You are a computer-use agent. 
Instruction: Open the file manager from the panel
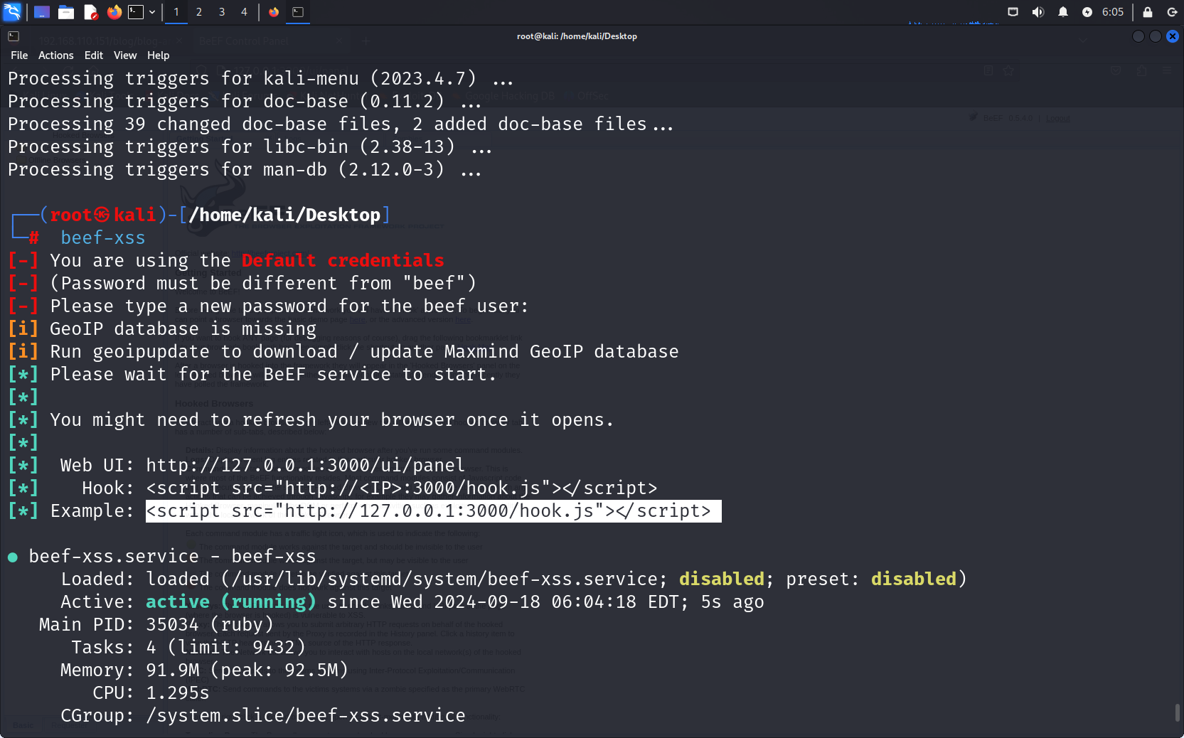coord(66,12)
